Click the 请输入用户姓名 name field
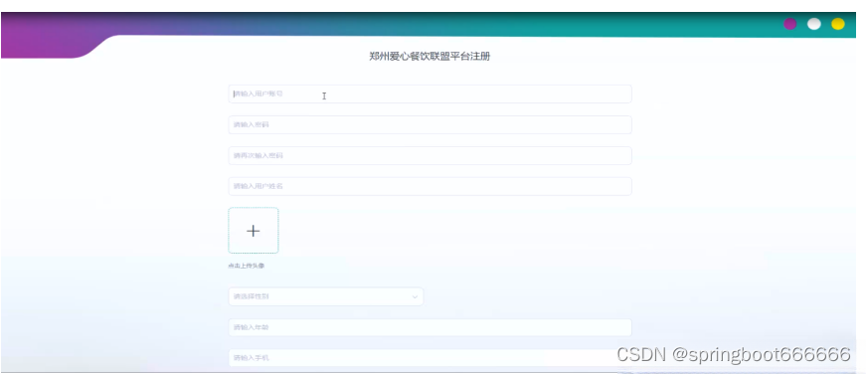This screenshot has height=374, width=866. click(430, 186)
